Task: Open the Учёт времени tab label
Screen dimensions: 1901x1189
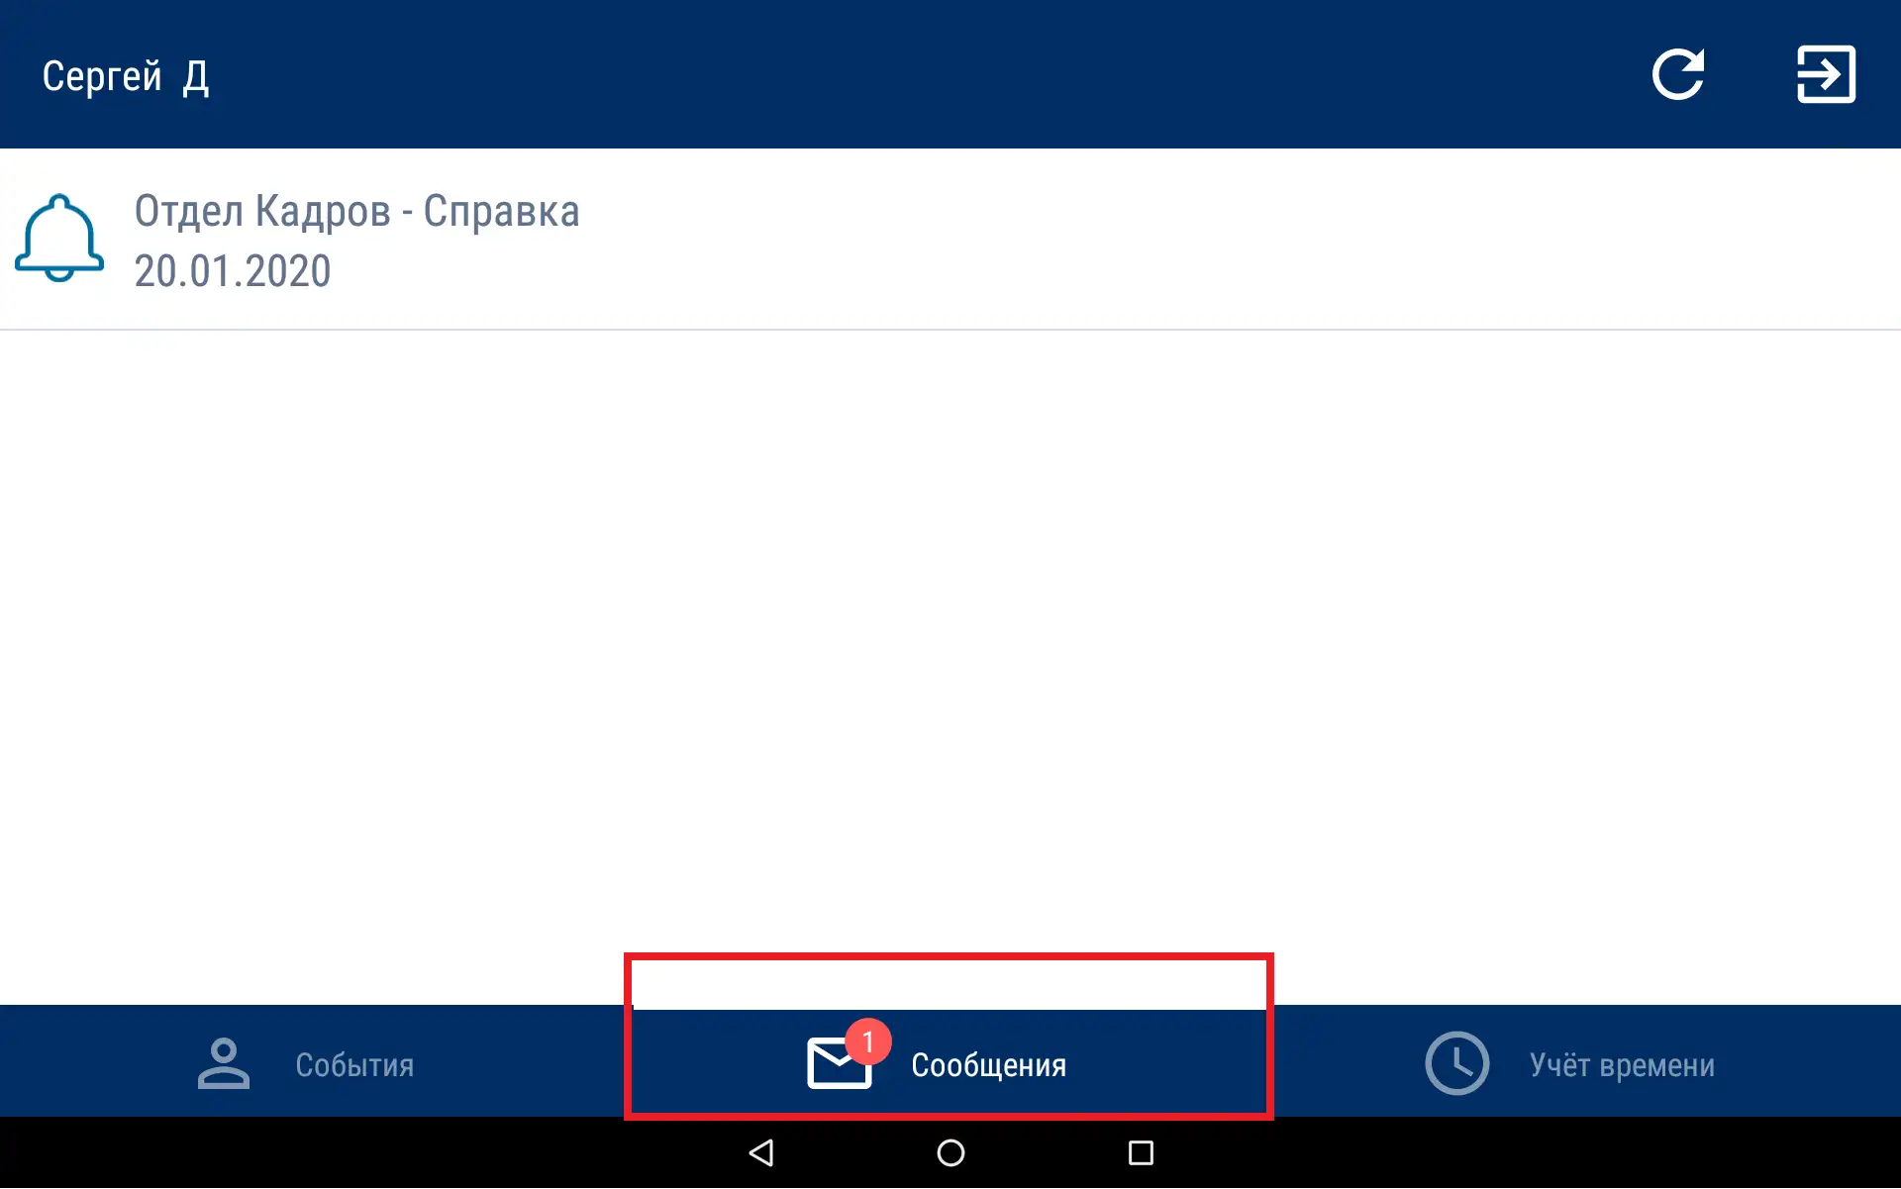Action: click(1622, 1065)
